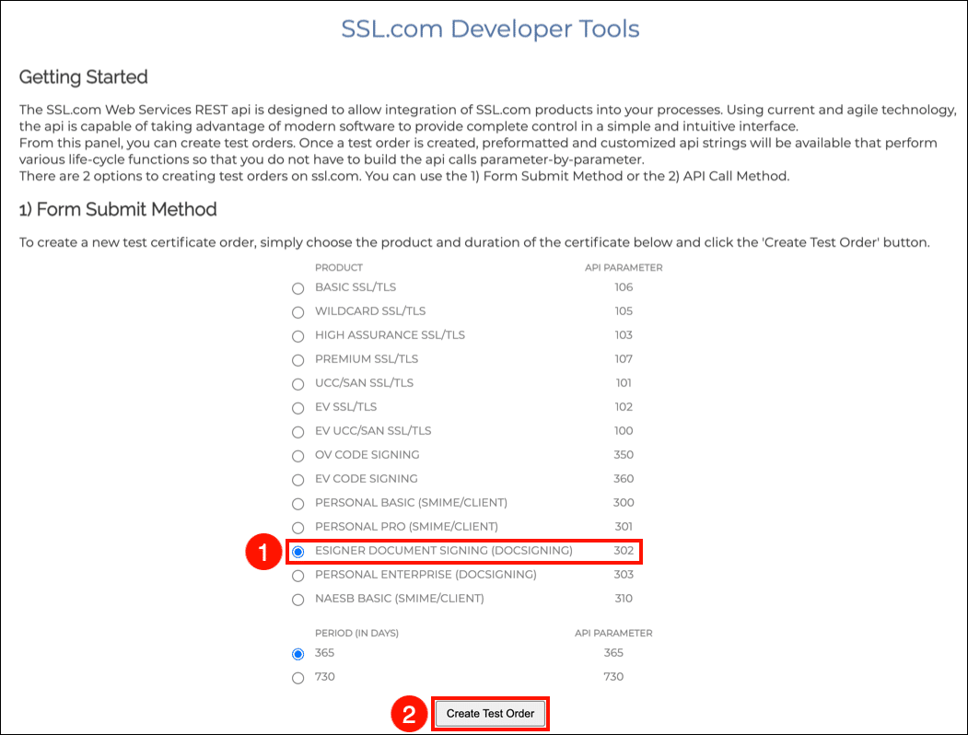The image size is (968, 735).
Task: Choose PERSONAL BASIC (SMIME/CLIENT) option
Action: click(x=297, y=503)
